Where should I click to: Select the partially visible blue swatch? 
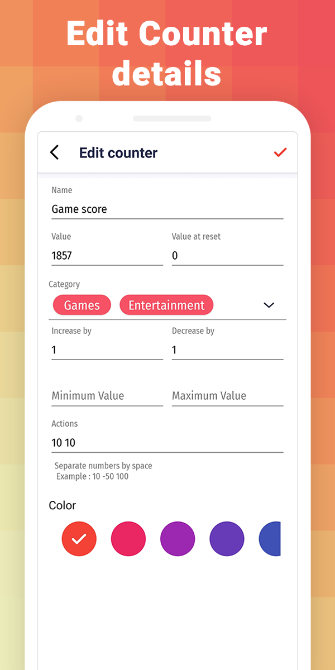coord(270,539)
